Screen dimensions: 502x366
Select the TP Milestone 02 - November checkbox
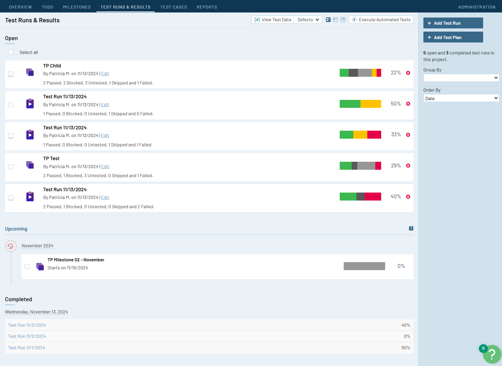[27, 266]
